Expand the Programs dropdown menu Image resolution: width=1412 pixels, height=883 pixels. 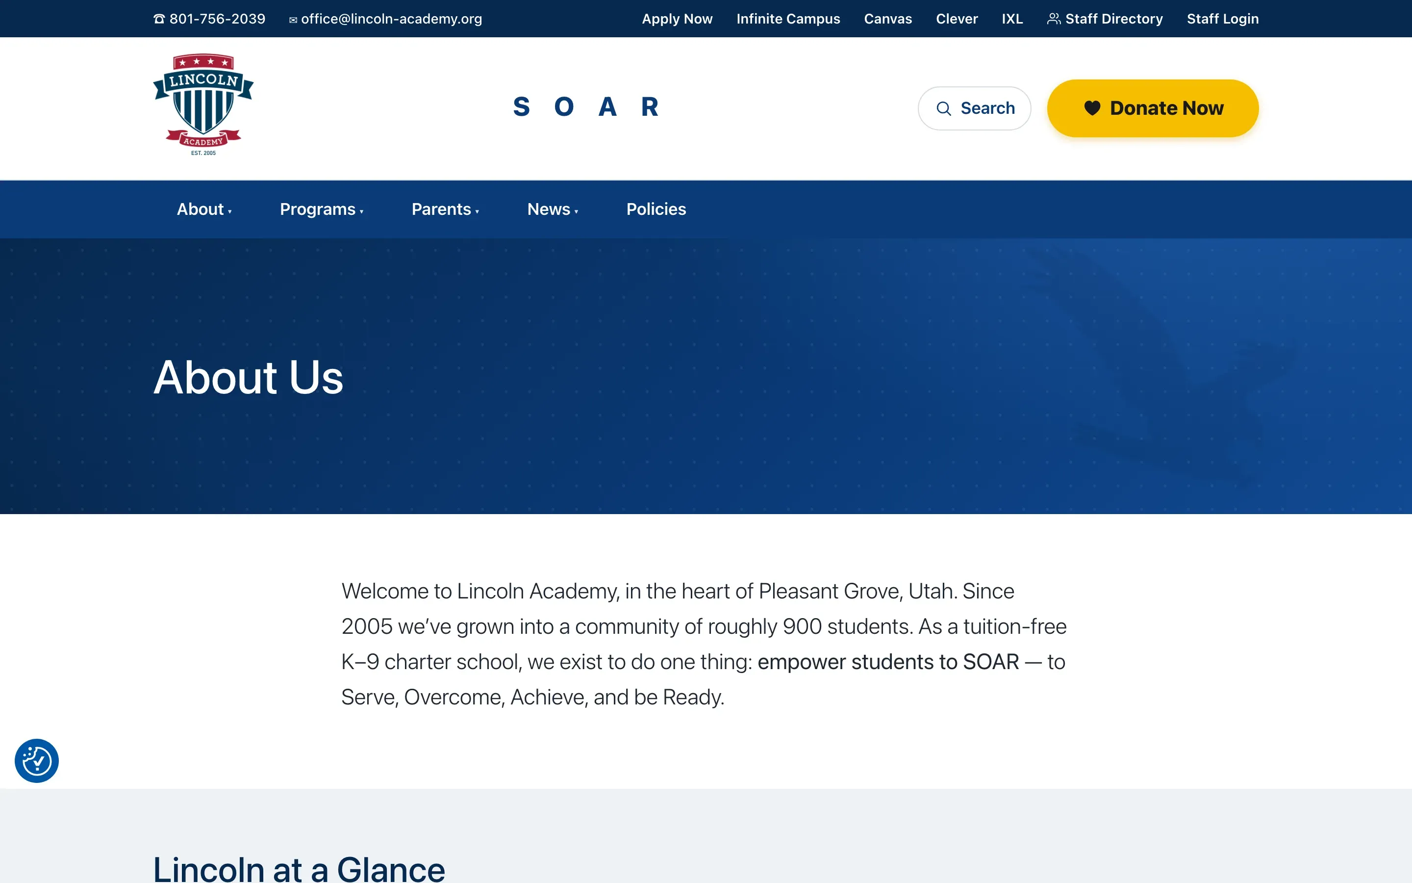pos(322,209)
